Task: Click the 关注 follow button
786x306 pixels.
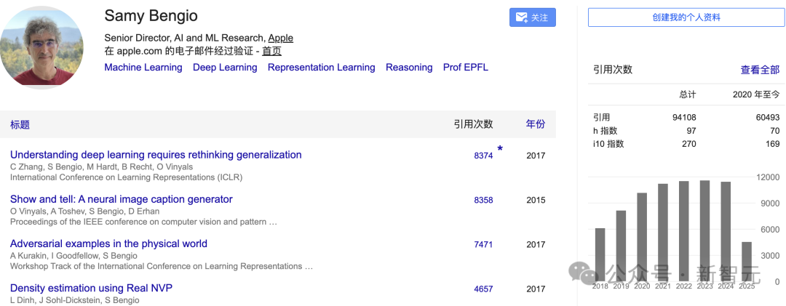Action: coord(532,17)
